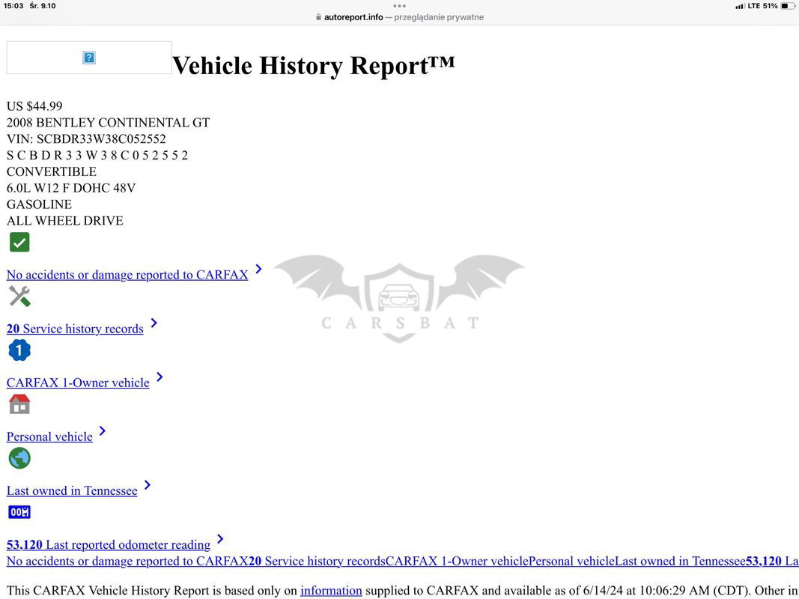Open the 20 Service history records link
Image resolution: width=799 pixels, height=599 pixels.
[x=75, y=329]
